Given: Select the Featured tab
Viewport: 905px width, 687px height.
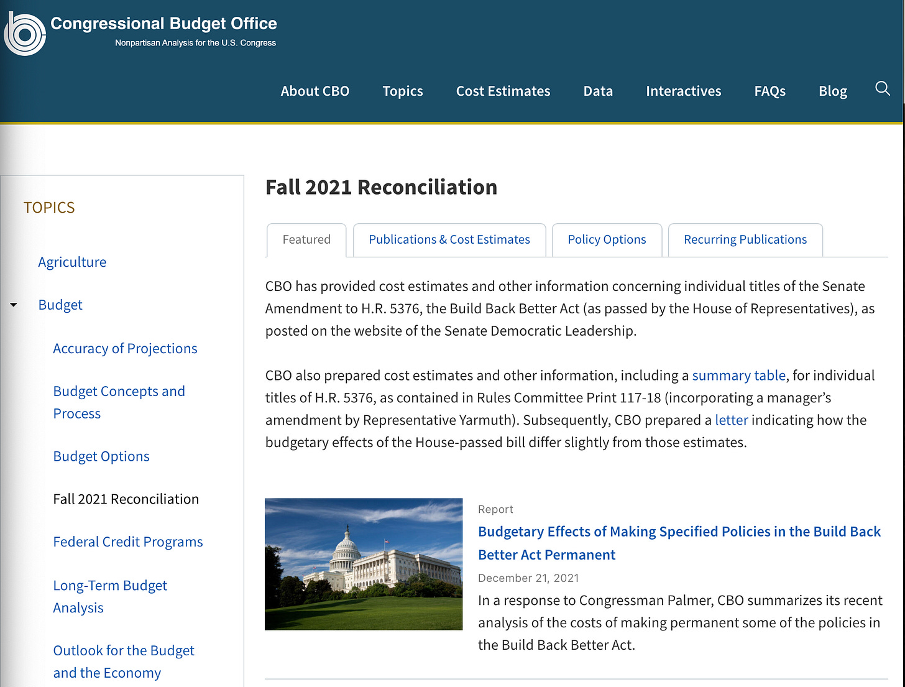Looking at the screenshot, I should click(x=306, y=240).
